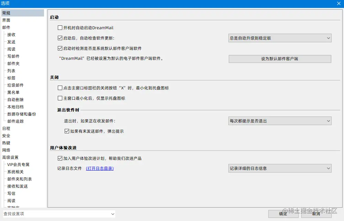Select 邮件夹 in the tree
This screenshot has height=221, width=344.
pos(13,64)
